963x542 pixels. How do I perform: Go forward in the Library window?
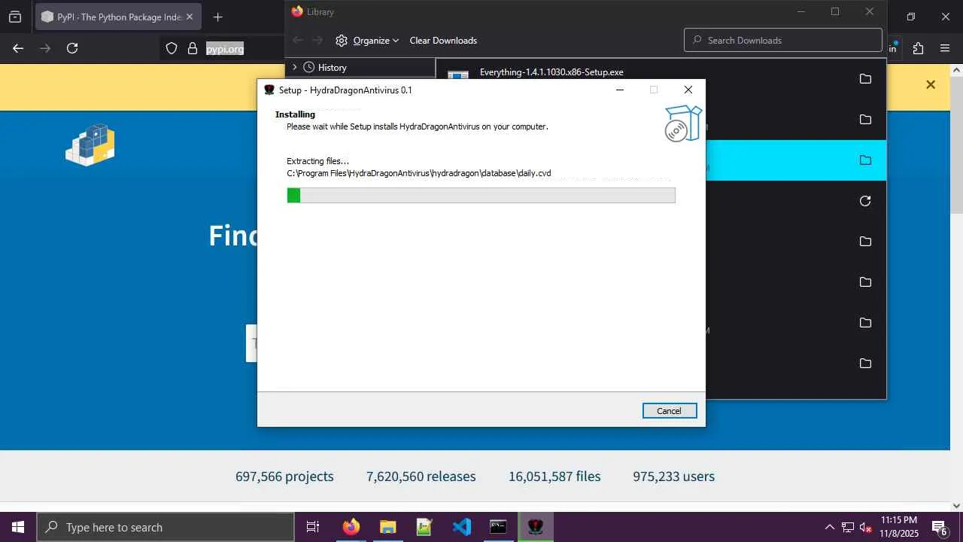click(318, 41)
